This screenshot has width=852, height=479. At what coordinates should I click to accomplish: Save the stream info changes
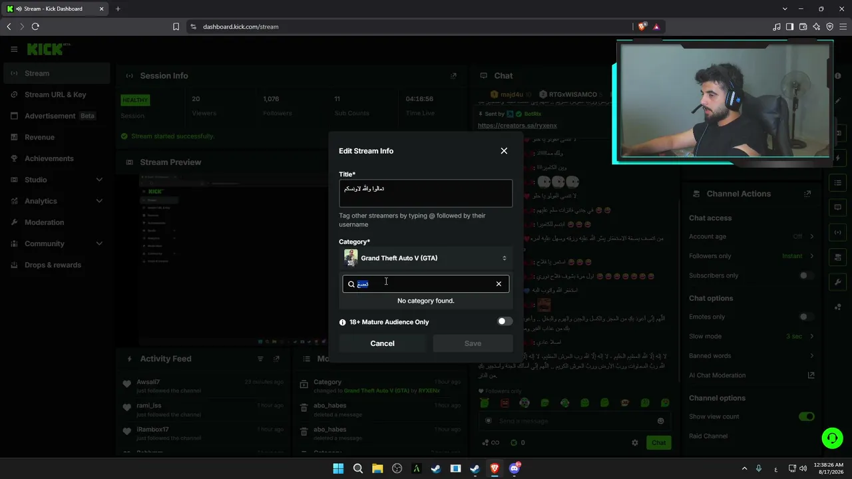(x=473, y=343)
